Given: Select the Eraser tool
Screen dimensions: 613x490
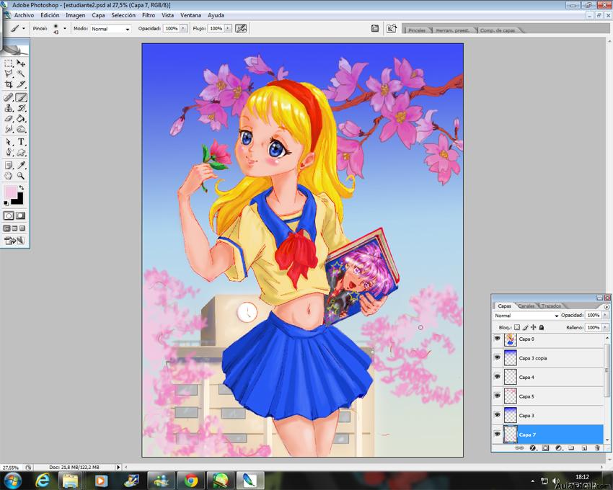Looking at the screenshot, I should tap(9, 118).
